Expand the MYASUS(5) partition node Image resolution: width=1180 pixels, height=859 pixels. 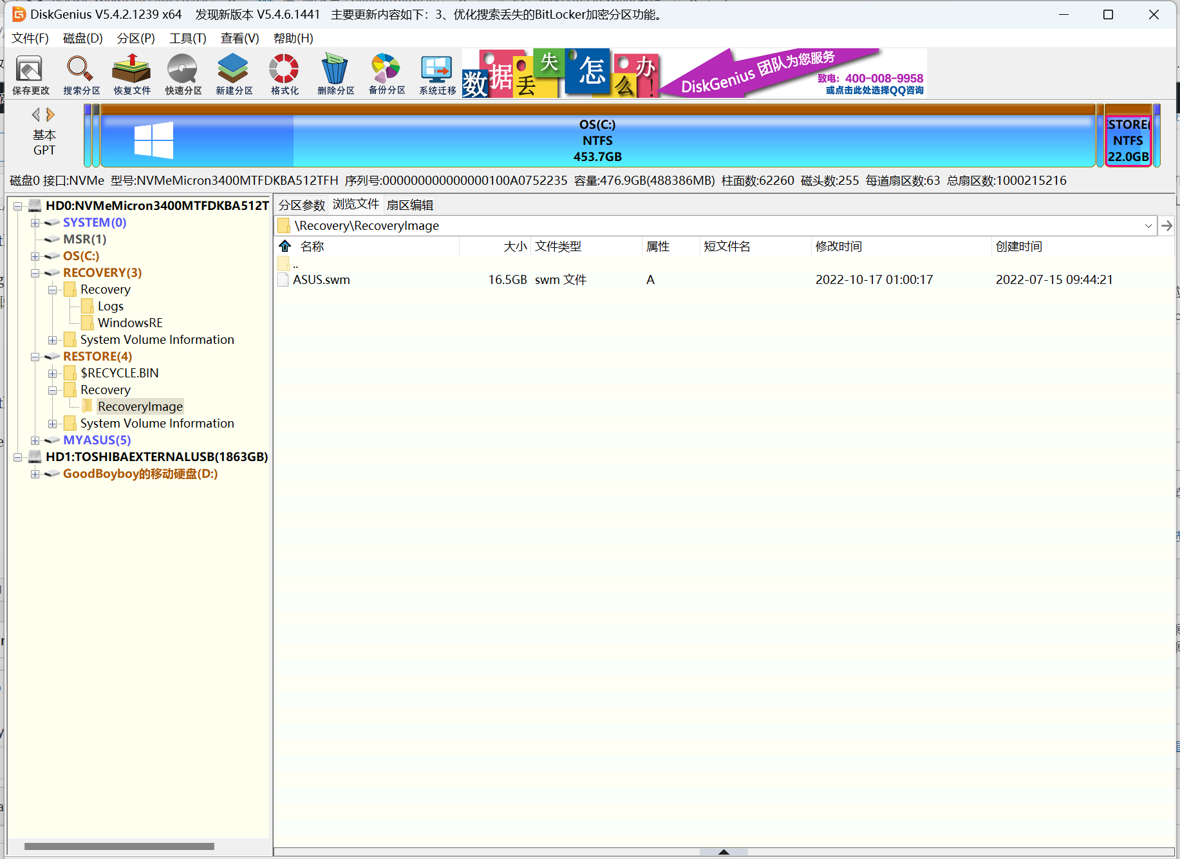click(35, 440)
